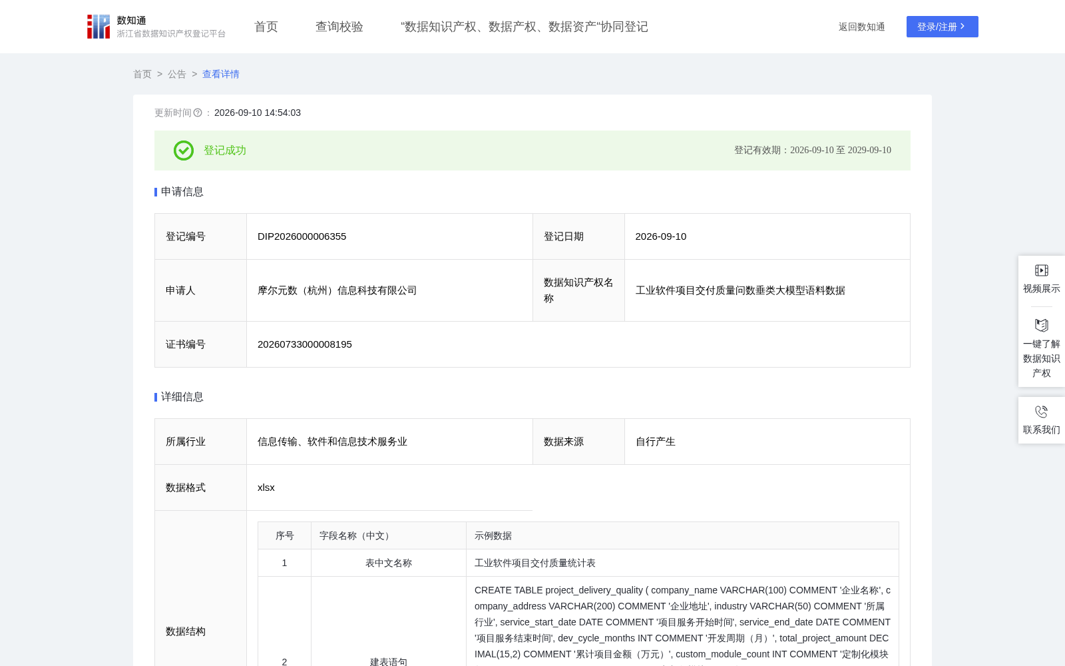Screen dimensions: 1065x666
Task: Click breadcrumb 公告 link
Action: (x=177, y=74)
